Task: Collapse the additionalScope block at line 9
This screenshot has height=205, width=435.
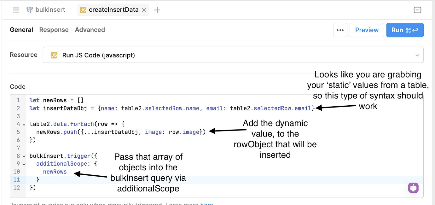Action: coord(24,164)
